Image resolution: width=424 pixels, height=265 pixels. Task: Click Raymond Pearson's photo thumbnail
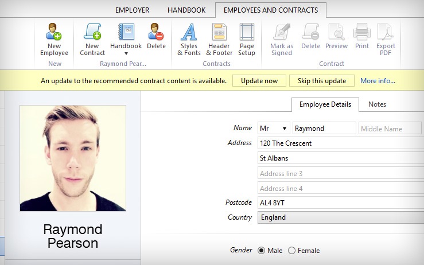point(73,158)
